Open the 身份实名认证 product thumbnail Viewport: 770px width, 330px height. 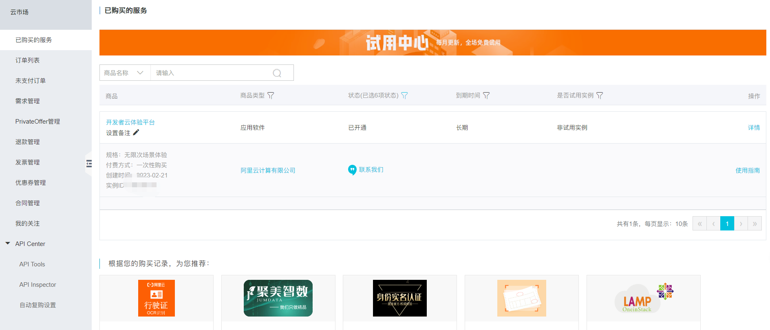pyautogui.click(x=400, y=298)
